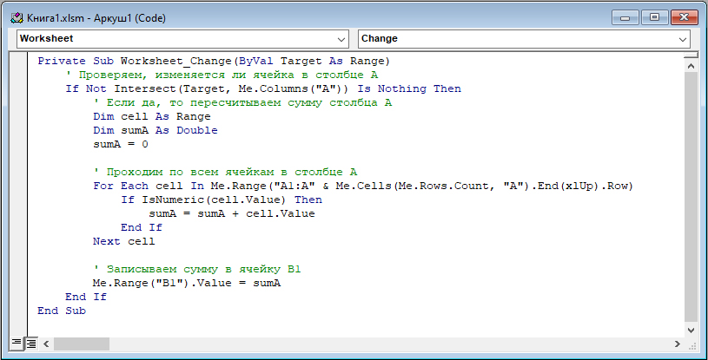Click the vertical scrollbar thumb

tap(691, 196)
